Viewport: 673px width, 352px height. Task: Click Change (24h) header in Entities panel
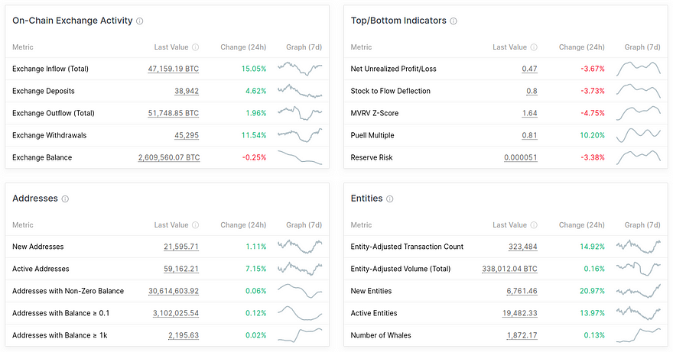tap(581, 225)
